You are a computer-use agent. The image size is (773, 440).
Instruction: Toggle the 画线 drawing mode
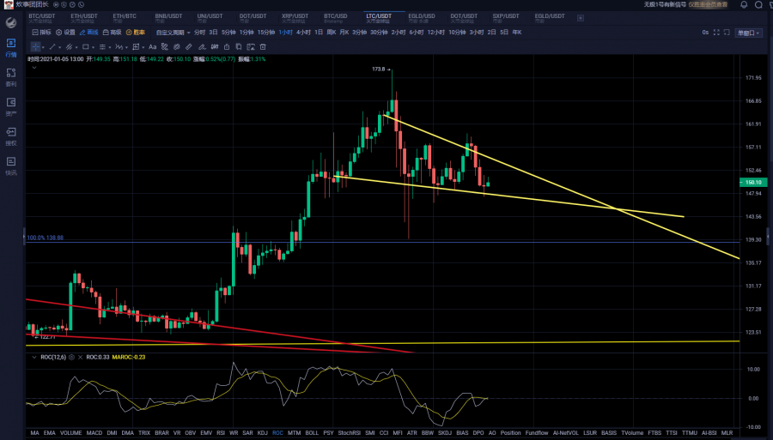tap(89, 32)
